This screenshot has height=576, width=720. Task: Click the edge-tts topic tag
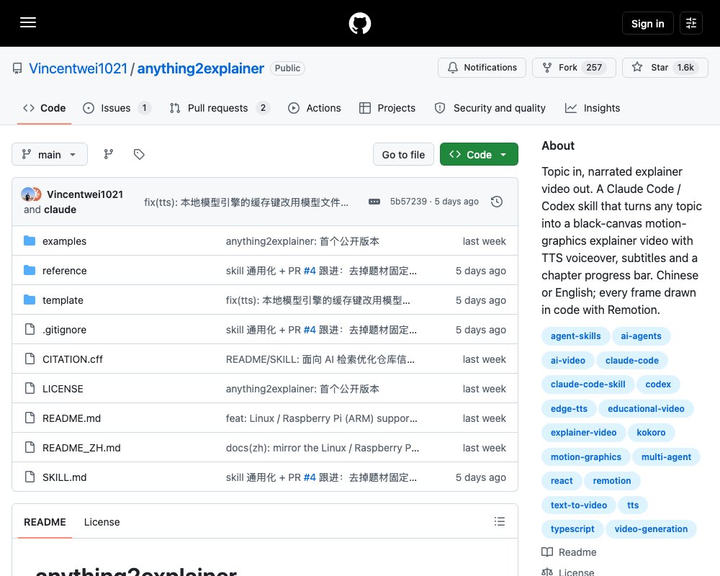tap(569, 408)
